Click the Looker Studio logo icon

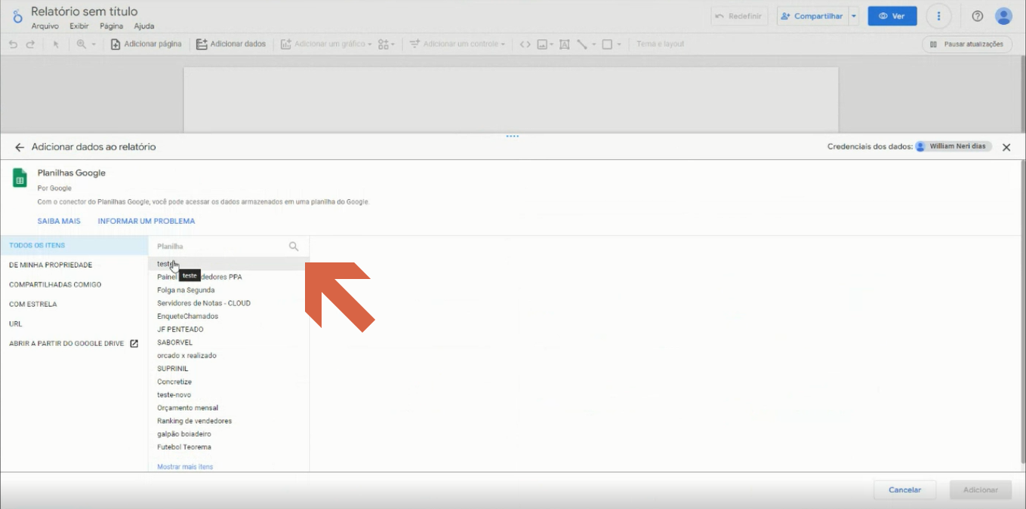[x=17, y=16]
